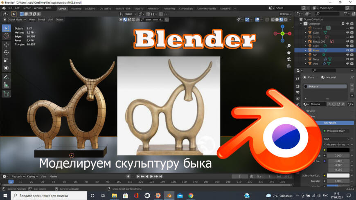356x200 pixels.
Task: Click the green Y axis gizmo
Action: pos(282,34)
